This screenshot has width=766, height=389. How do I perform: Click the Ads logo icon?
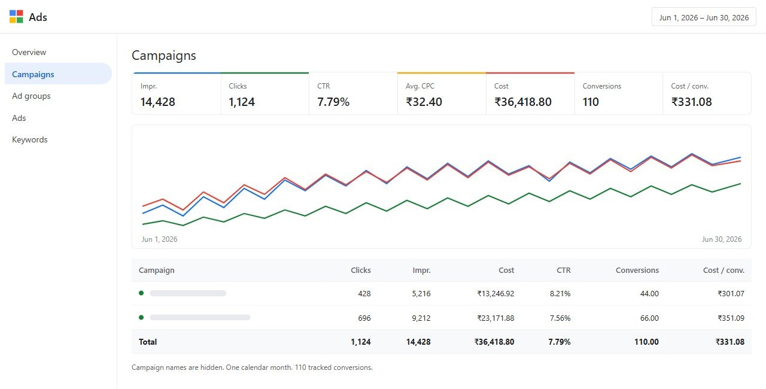click(16, 17)
